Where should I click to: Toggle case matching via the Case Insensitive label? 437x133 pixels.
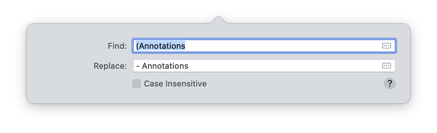(175, 83)
